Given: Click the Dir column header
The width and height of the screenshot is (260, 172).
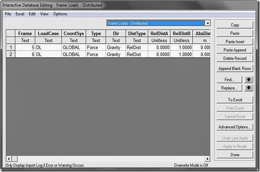Looking at the screenshot, I should (x=116, y=33).
